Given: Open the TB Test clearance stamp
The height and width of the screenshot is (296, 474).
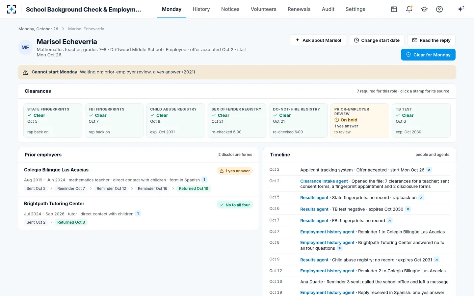Looking at the screenshot, I should [x=421, y=120].
